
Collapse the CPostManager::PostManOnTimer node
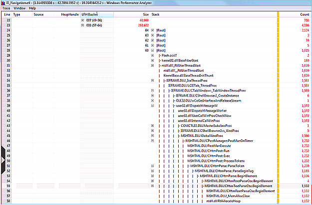tap(152, 141)
